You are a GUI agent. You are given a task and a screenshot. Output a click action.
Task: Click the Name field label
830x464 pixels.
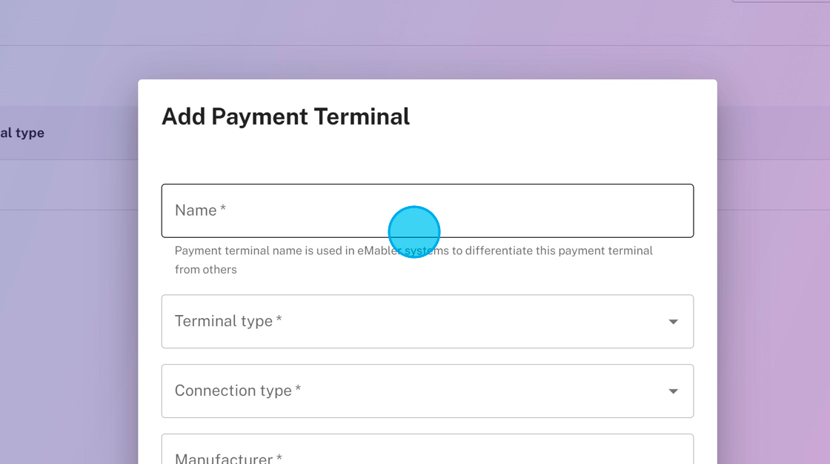pyautogui.click(x=196, y=211)
